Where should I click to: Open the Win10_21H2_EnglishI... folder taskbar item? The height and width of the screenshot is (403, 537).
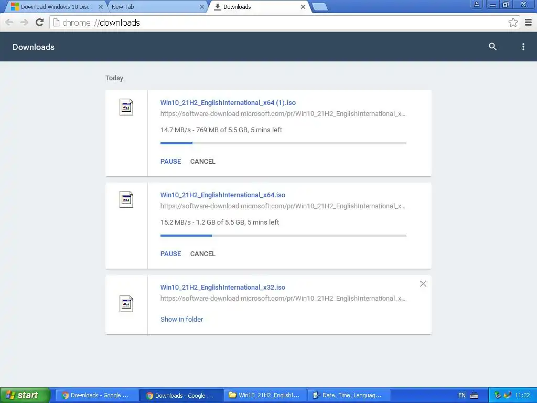[x=265, y=396]
